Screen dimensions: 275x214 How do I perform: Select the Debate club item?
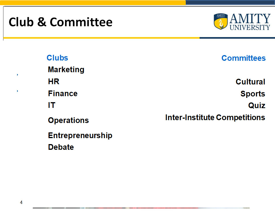coord(61,147)
